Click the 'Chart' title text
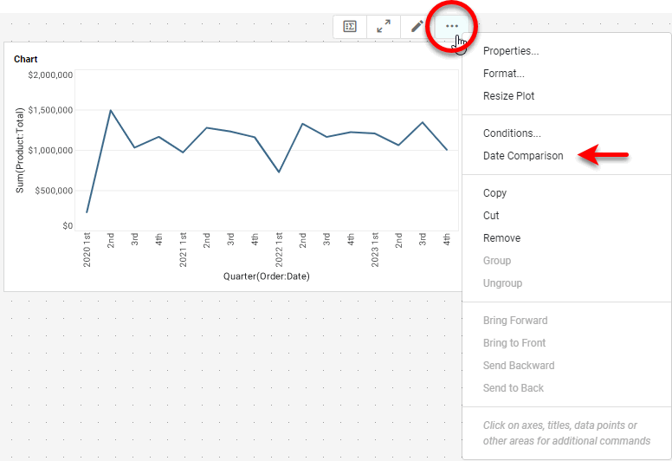 click(x=25, y=59)
